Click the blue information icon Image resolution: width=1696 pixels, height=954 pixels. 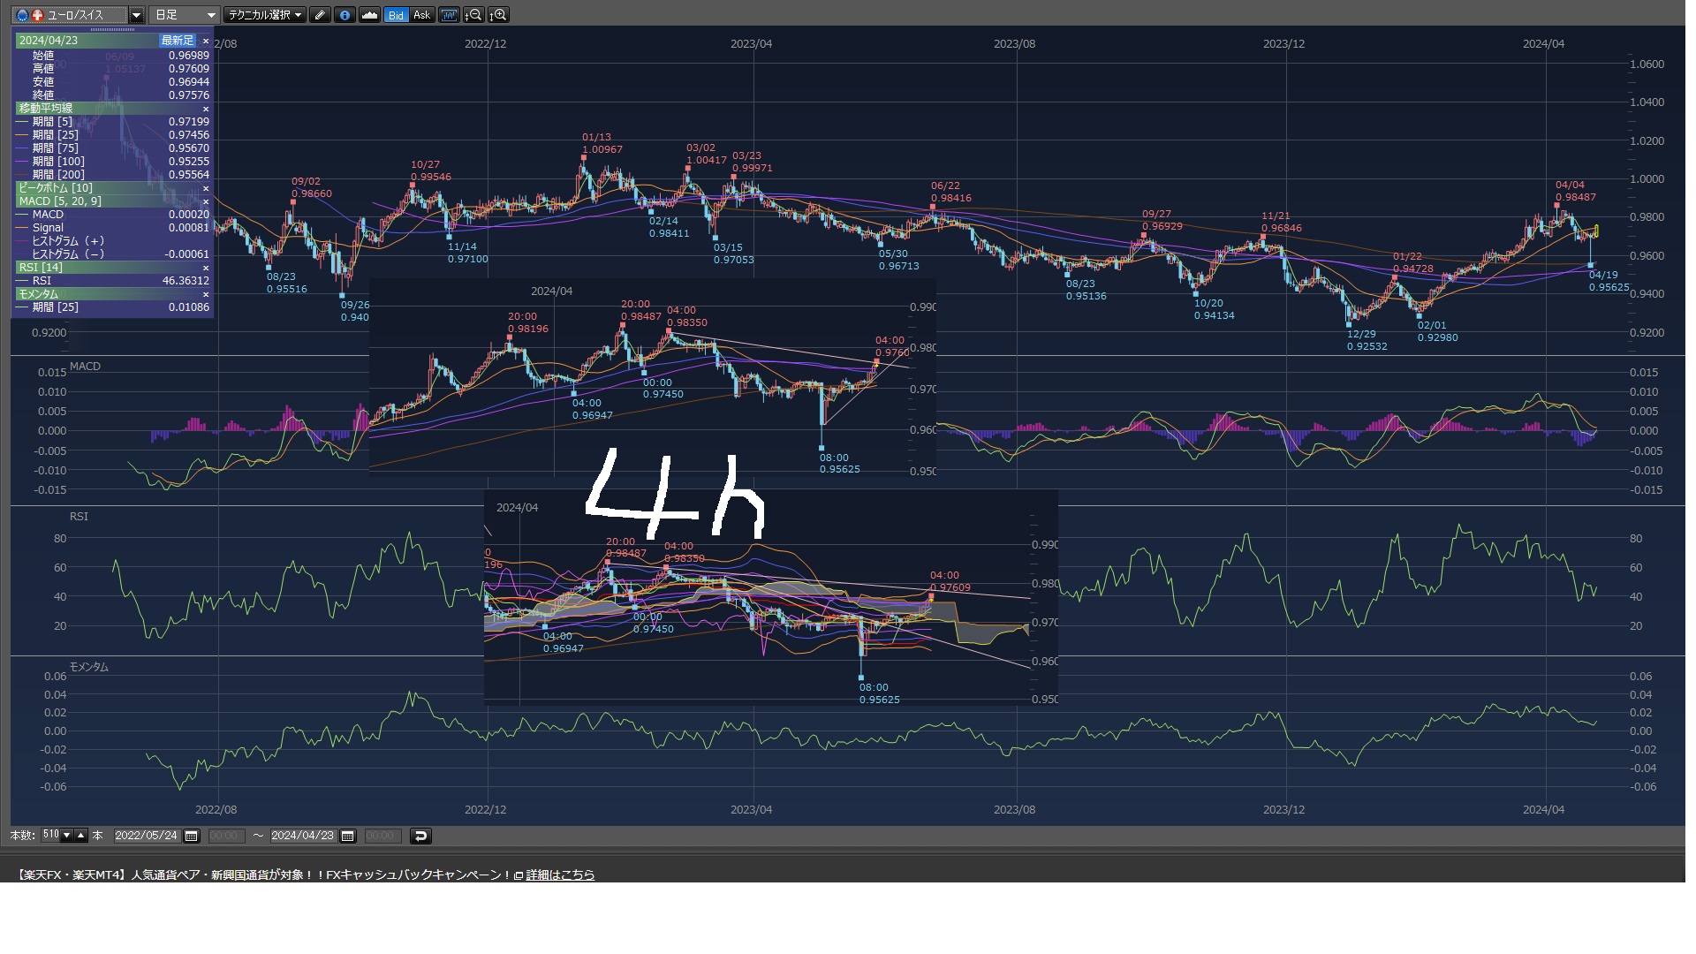click(344, 15)
